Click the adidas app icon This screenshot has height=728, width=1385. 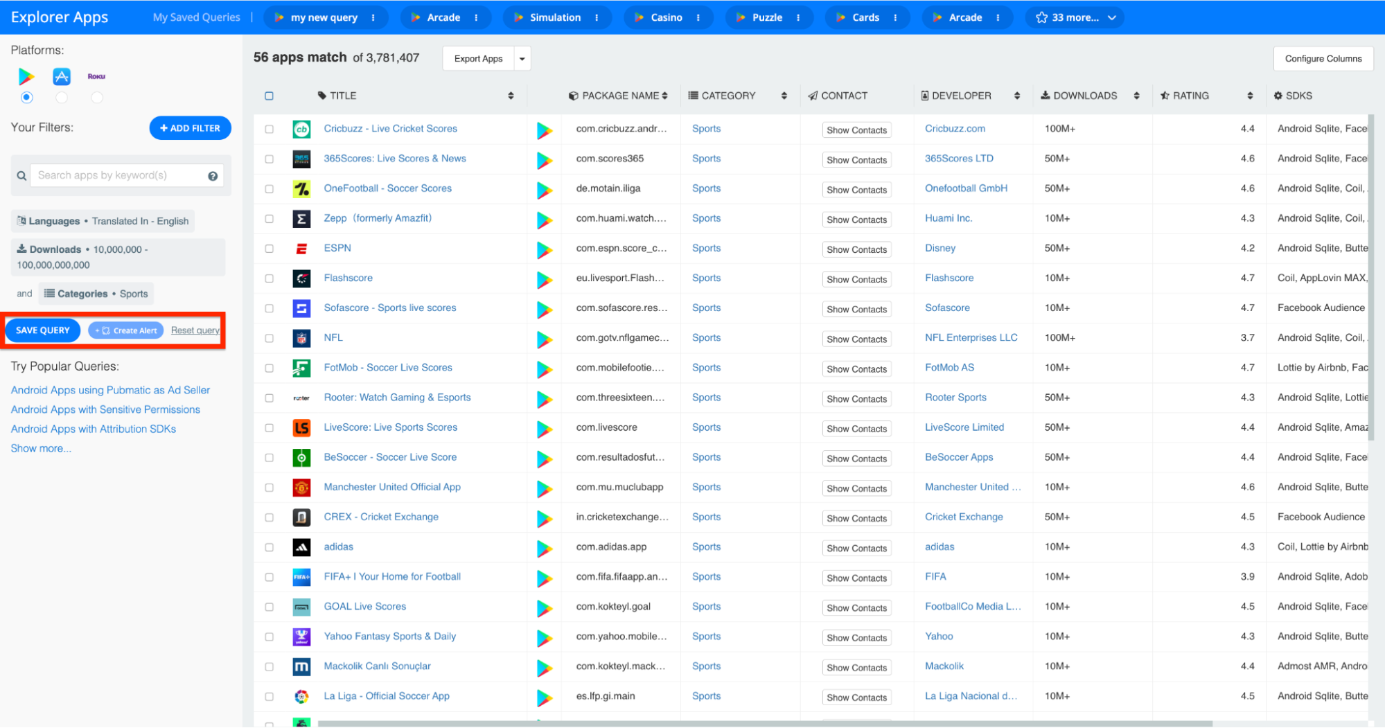(x=301, y=547)
